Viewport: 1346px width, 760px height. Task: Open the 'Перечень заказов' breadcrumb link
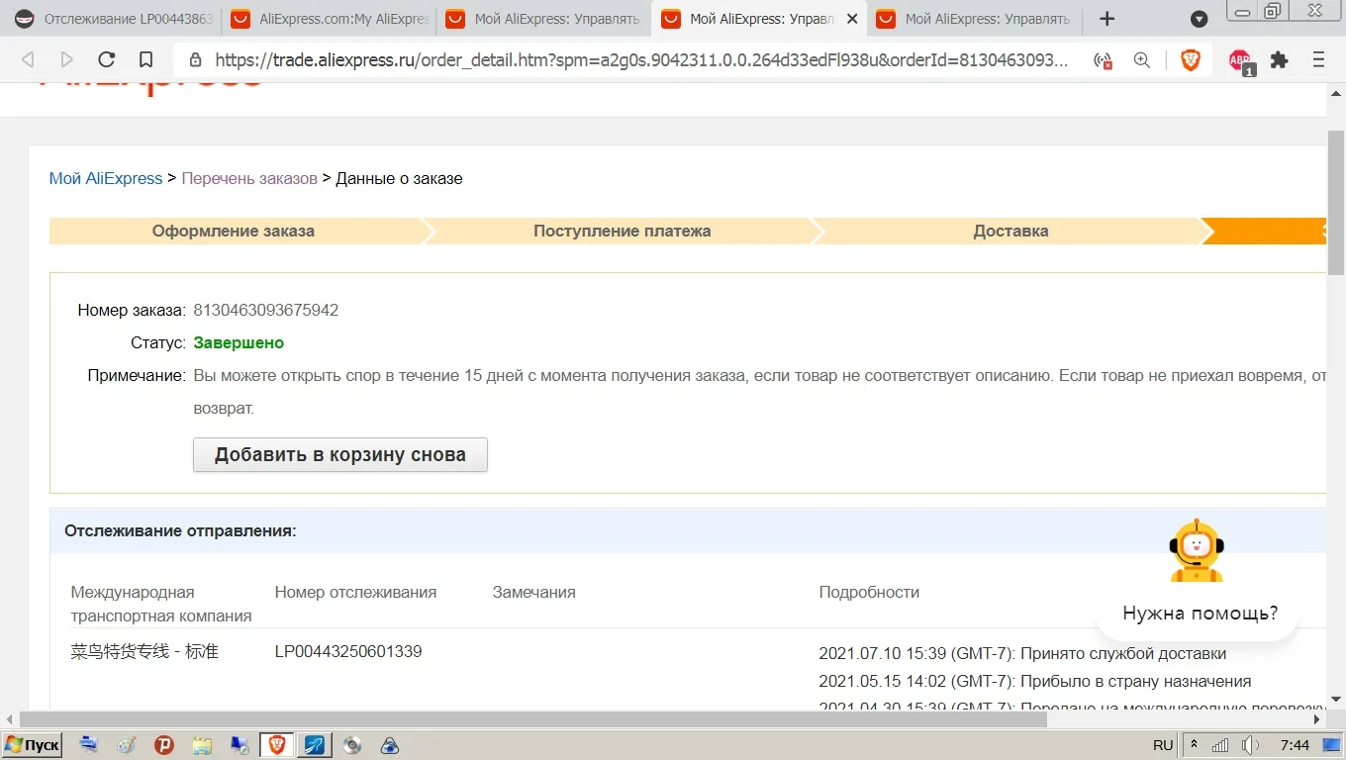(249, 179)
